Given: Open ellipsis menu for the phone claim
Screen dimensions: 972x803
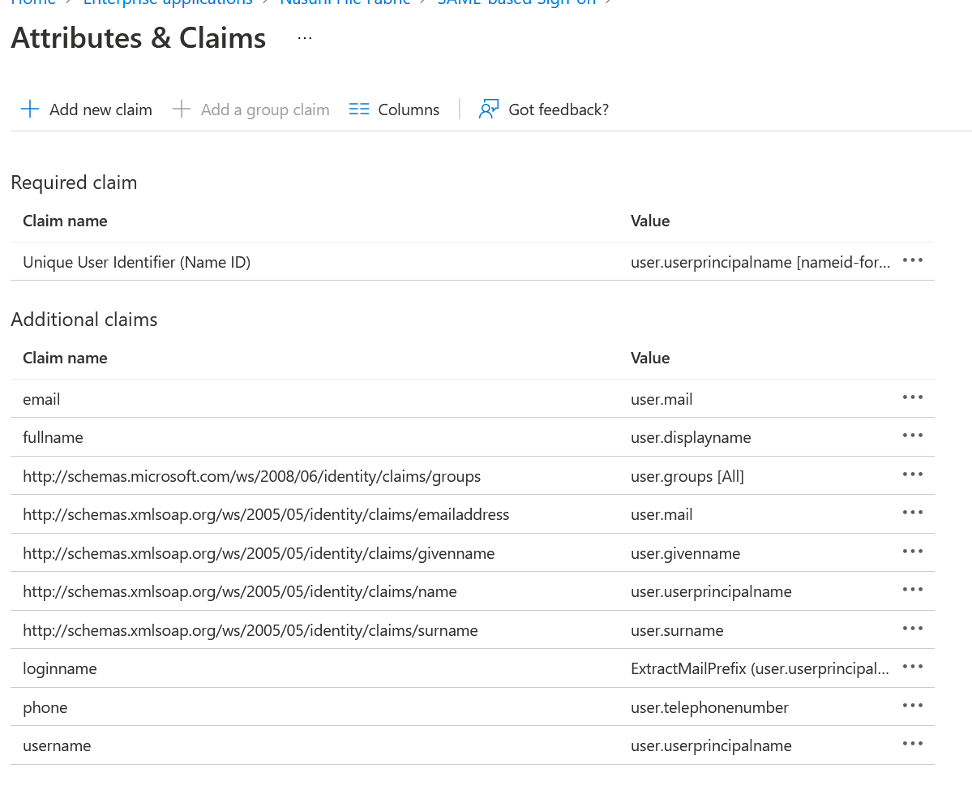Looking at the screenshot, I should tap(912, 706).
